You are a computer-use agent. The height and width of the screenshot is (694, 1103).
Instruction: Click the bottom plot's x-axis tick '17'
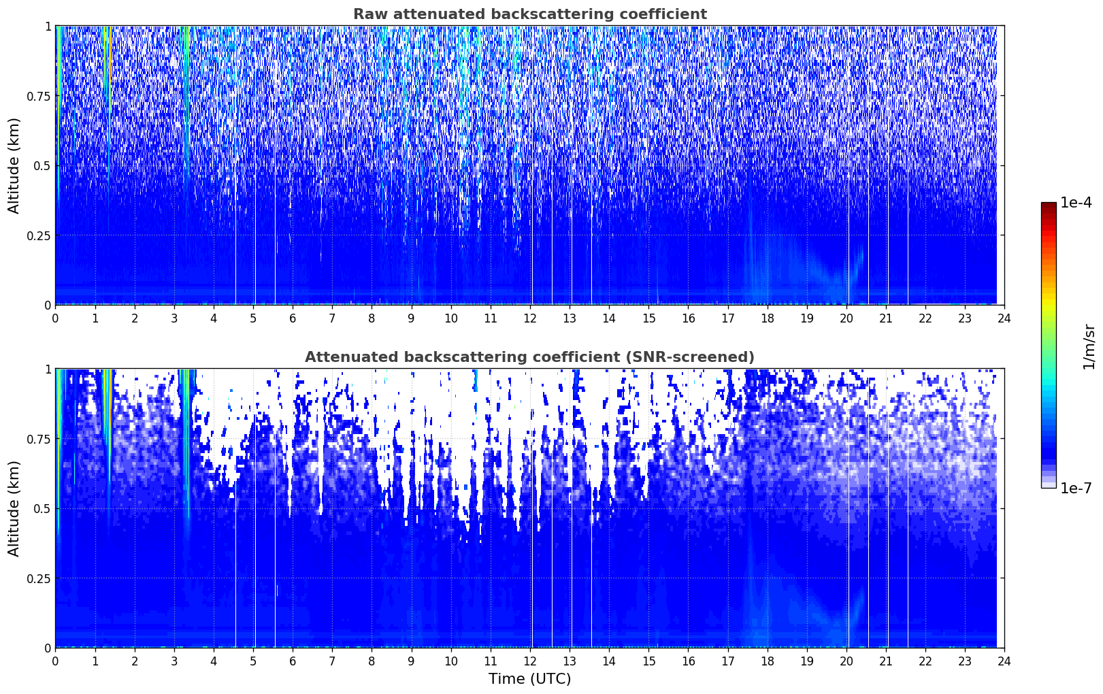[x=727, y=661]
